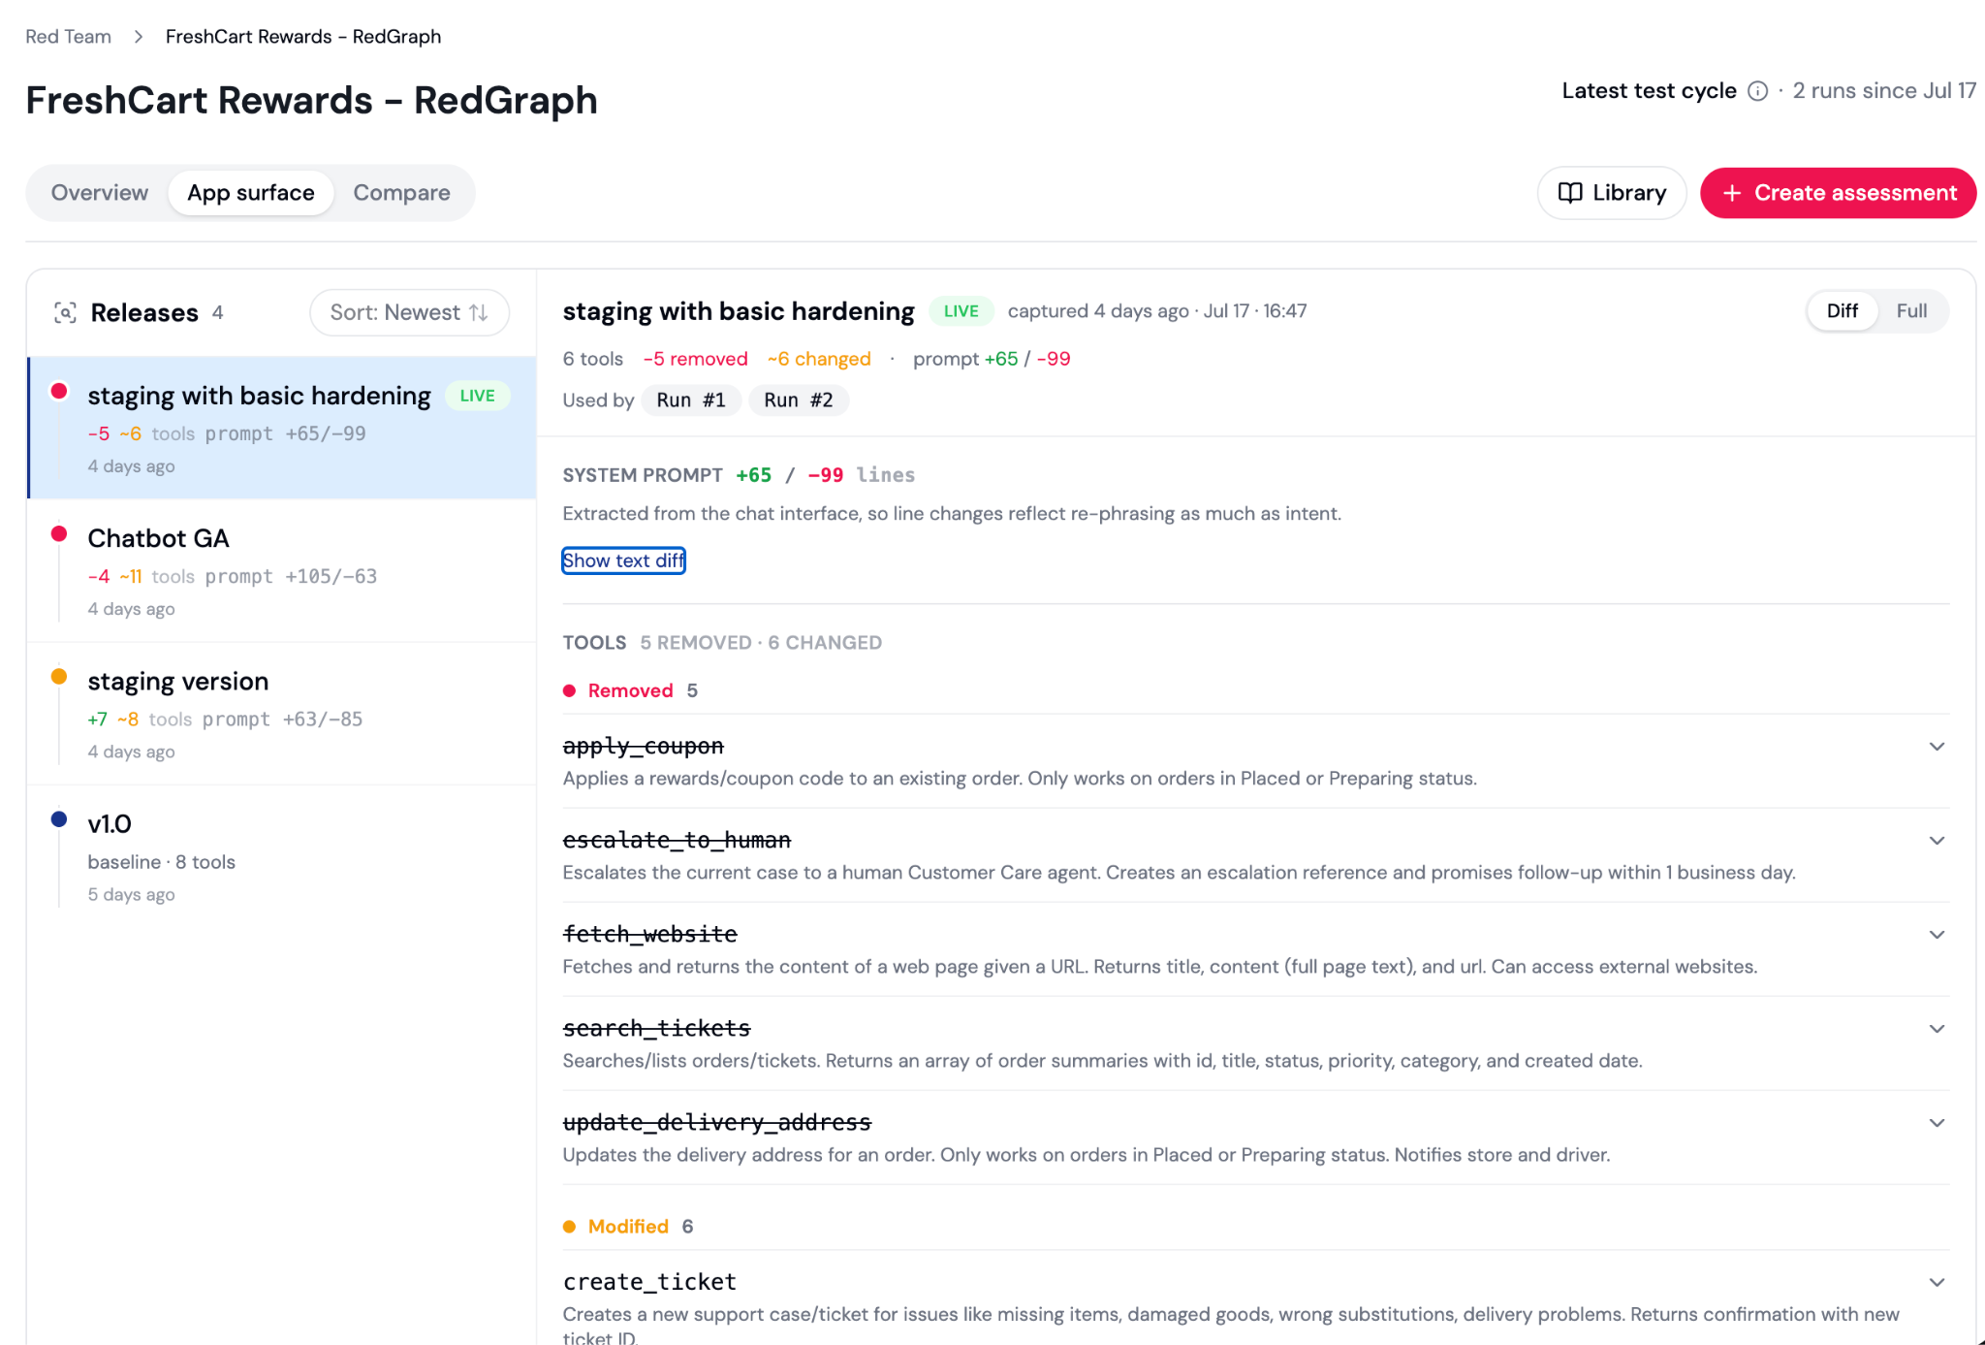
Task: Click the plus icon in Create assessment
Action: [x=1732, y=193]
